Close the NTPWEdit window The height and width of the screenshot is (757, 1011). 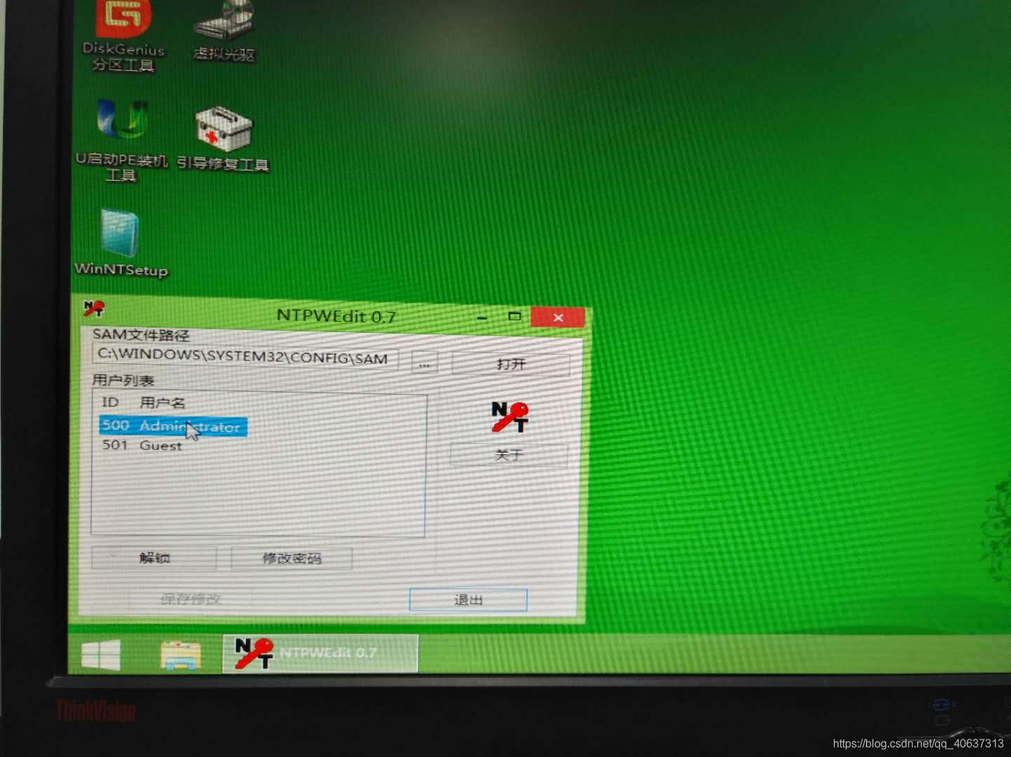(558, 318)
